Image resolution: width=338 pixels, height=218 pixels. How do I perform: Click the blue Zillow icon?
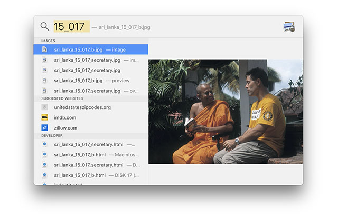click(44, 128)
